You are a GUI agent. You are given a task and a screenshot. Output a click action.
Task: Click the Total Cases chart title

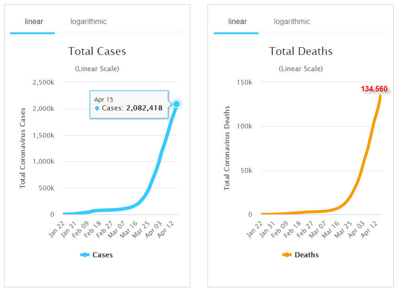tap(97, 51)
